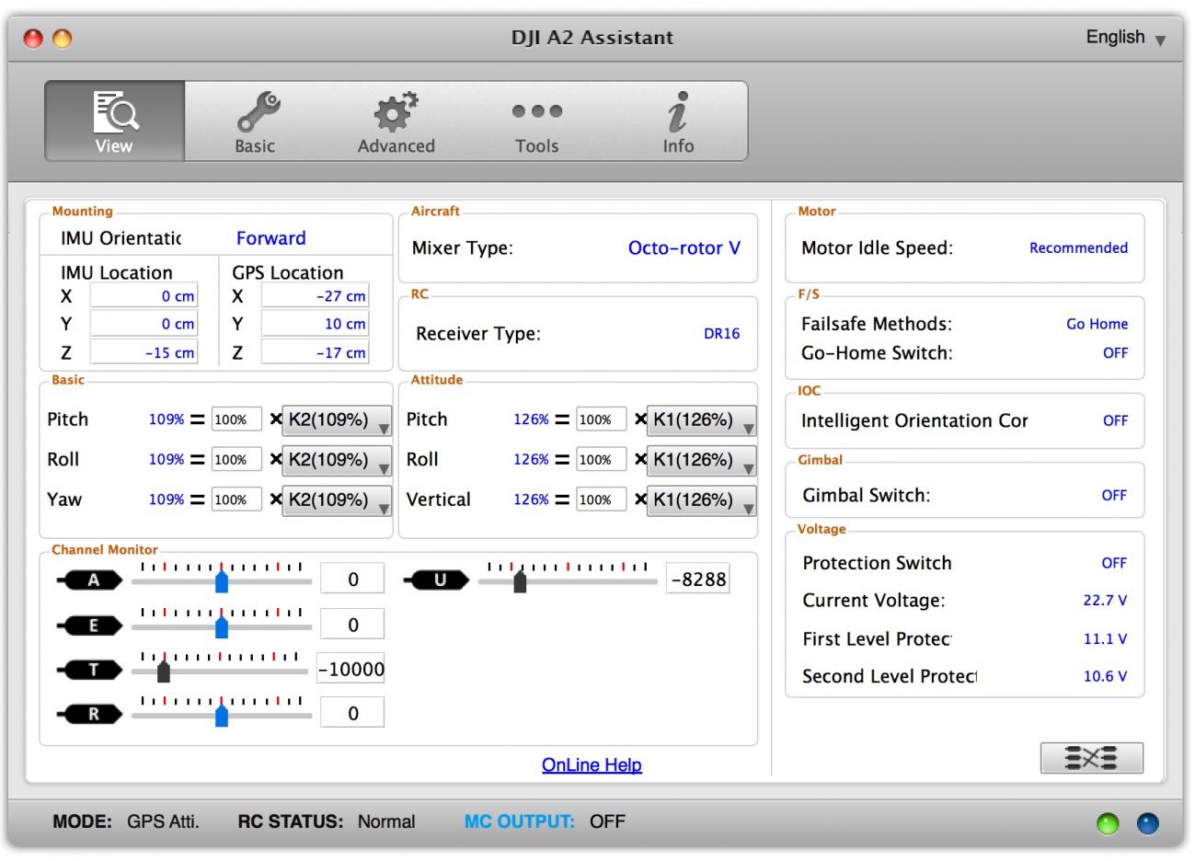
Task: Expand the Basic Pitch K2(109%) dropdown
Action: pyautogui.click(x=337, y=420)
